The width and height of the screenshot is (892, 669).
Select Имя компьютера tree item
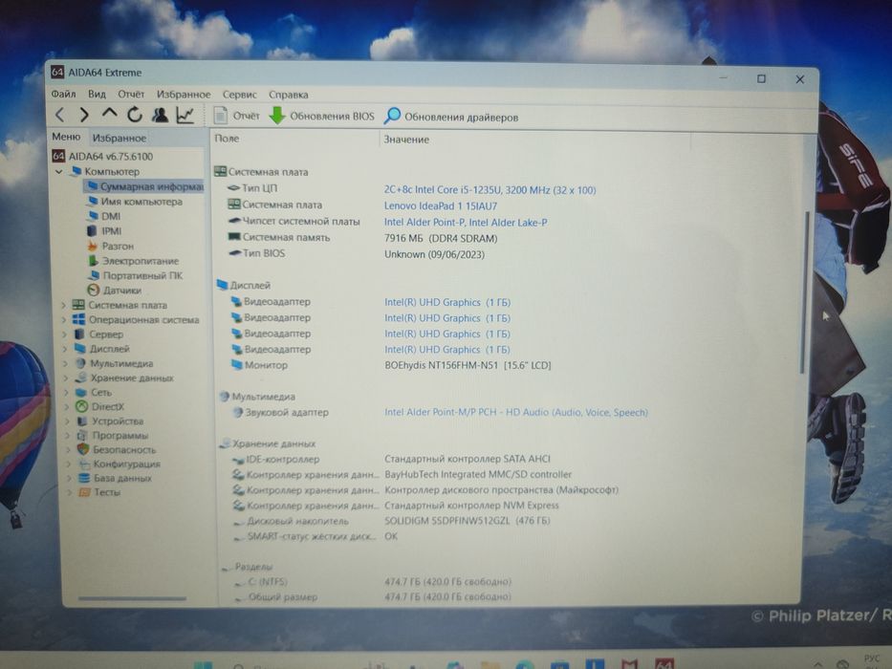(x=135, y=202)
